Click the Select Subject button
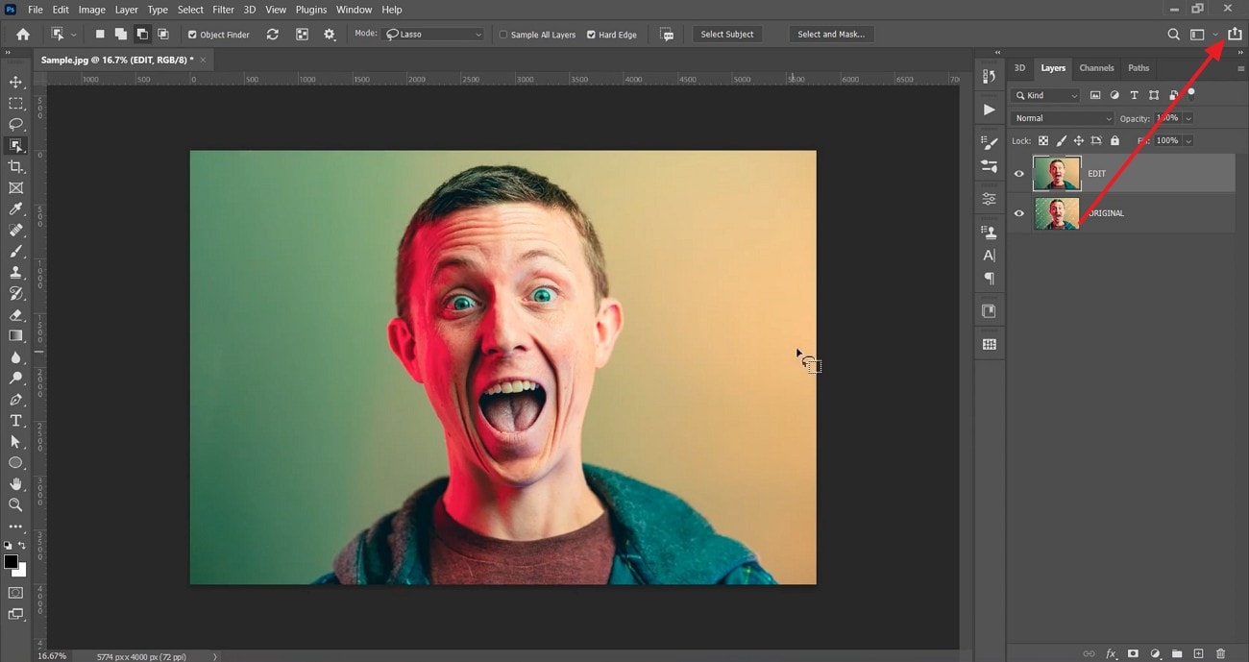This screenshot has height=662, width=1249. pyautogui.click(x=727, y=34)
